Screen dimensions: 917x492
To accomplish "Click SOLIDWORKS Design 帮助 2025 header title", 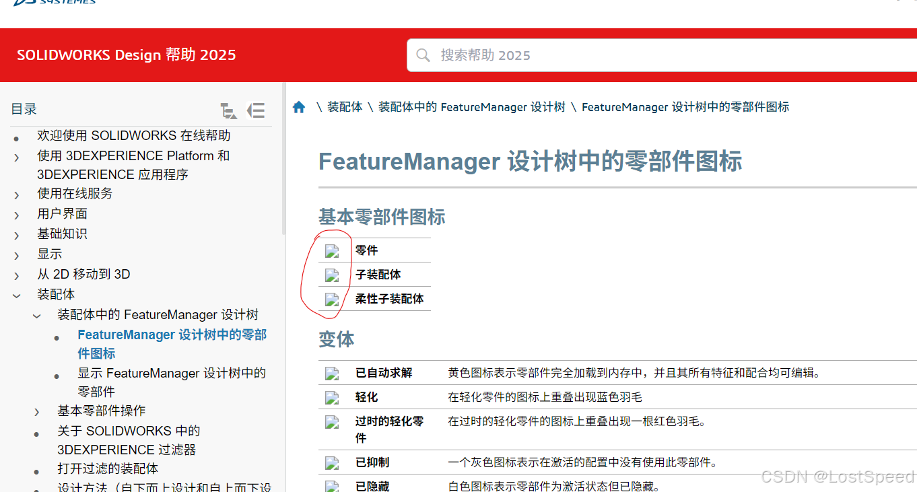I will (127, 55).
